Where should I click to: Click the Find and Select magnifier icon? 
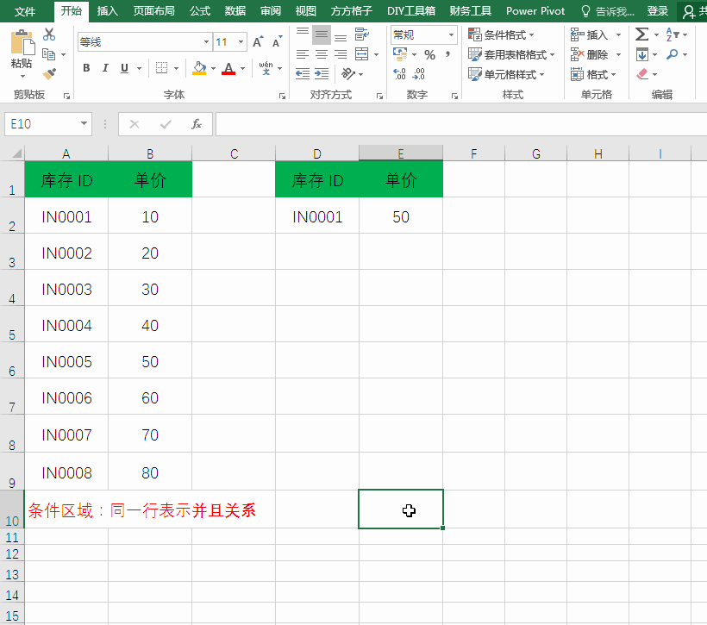coord(673,54)
